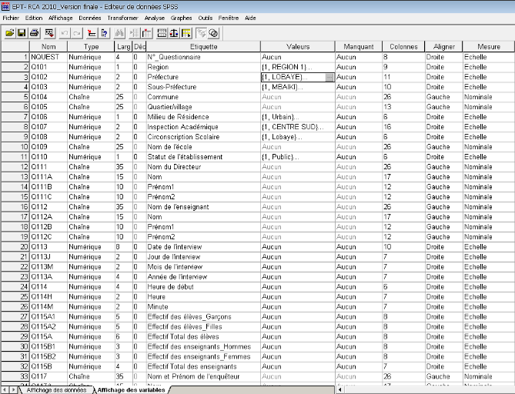Click the Find binoculars icon
This screenshot has width=515, height=394.
(119, 33)
